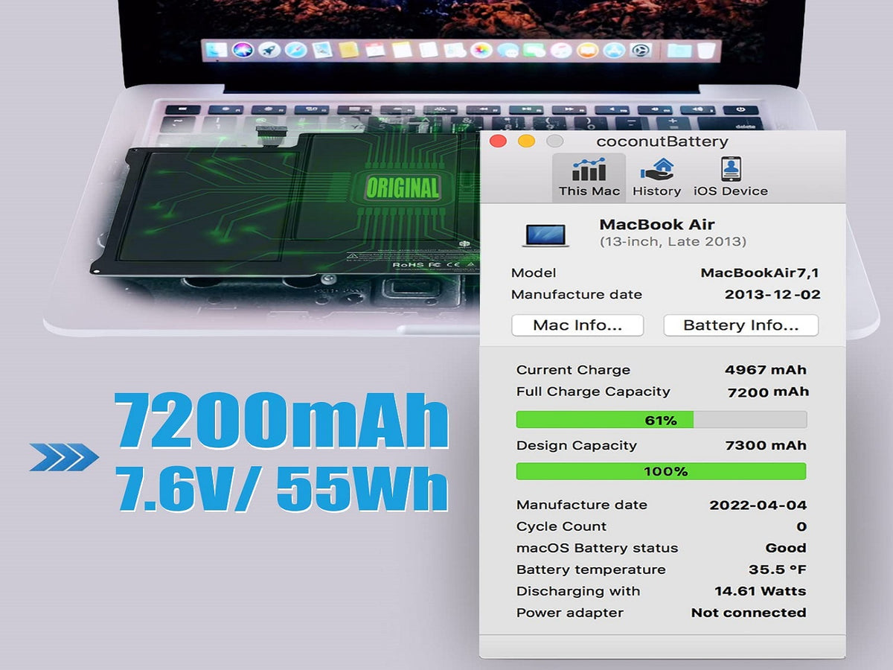Switch to the History tab
The height and width of the screenshot is (670, 893).
point(656,177)
